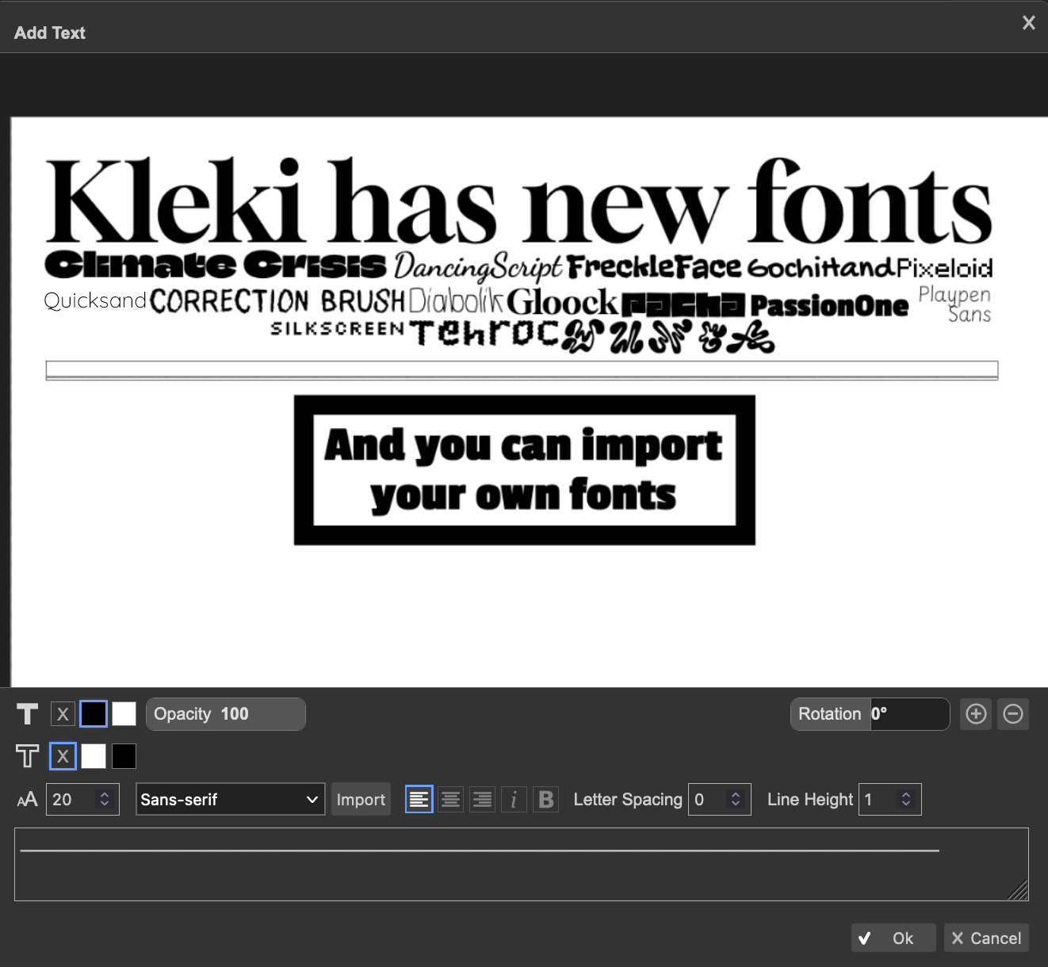Align text center
This screenshot has width=1048, height=967.
(x=451, y=800)
